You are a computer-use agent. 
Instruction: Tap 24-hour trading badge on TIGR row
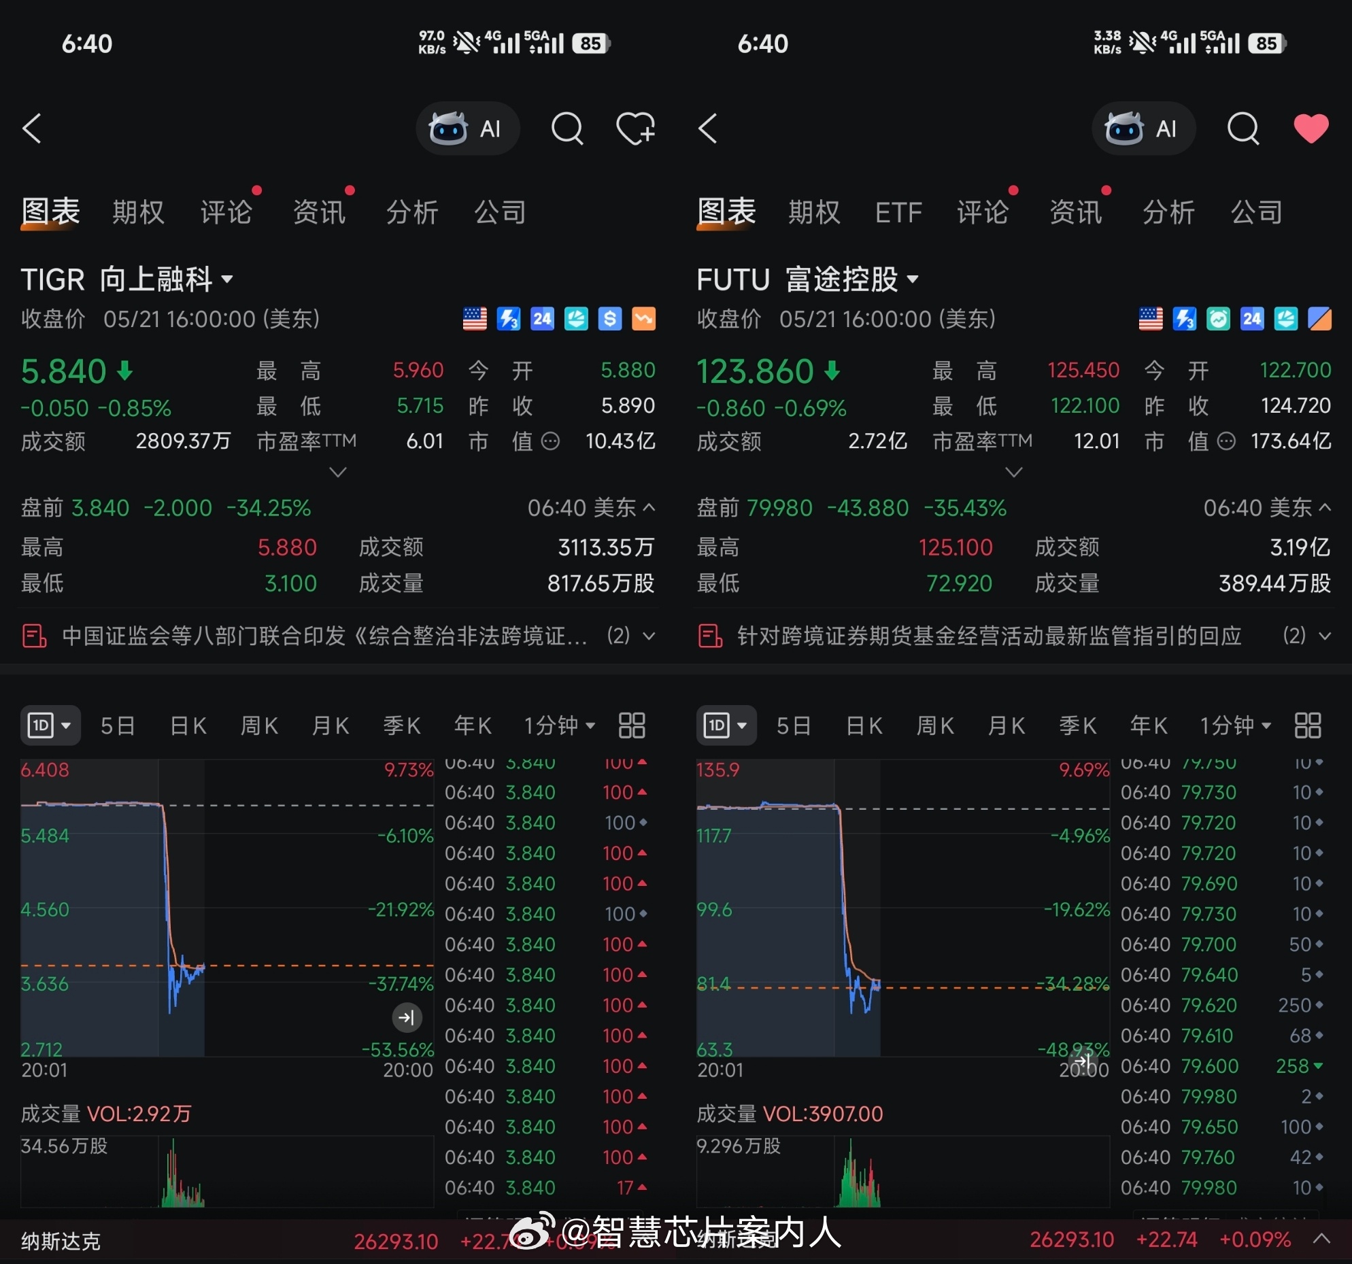(542, 319)
